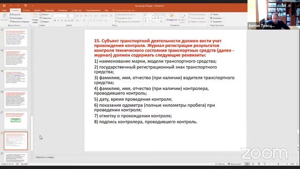This screenshot has height=169, width=300.
Task: Click Выделить select dropdown
Action: coord(217,22)
